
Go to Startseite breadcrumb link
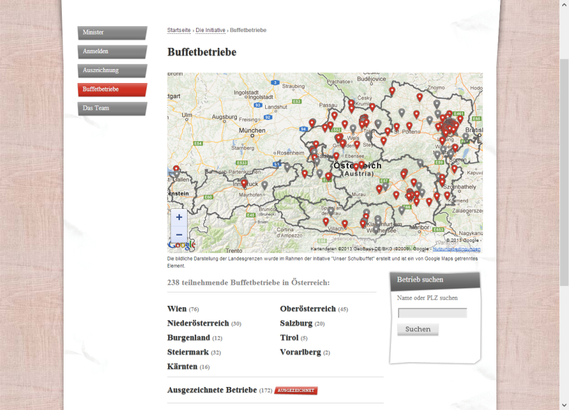[179, 30]
